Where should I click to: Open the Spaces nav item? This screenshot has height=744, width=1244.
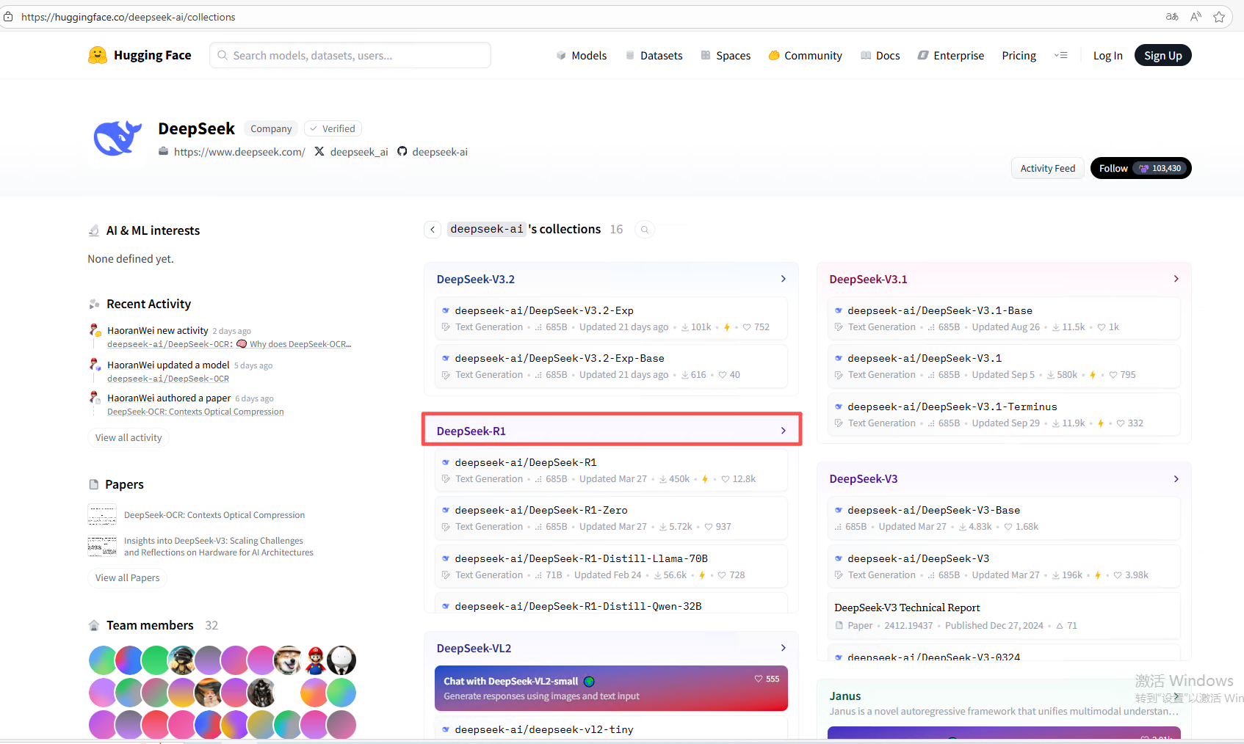coord(726,56)
